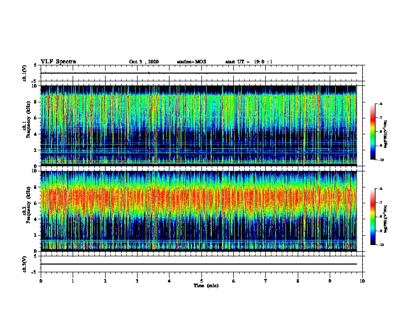Click time axis tick label "10" at bottom right

pos(362,281)
